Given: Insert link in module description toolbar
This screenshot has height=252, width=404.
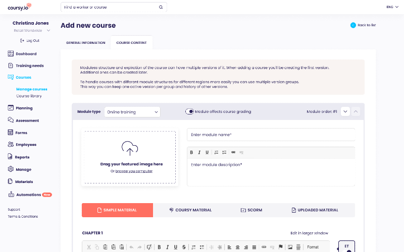Looking at the screenshot, I should [233, 153].
